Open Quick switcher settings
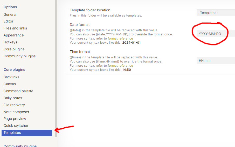The width and height of the screenshot is (235, 147). [16, 126]
